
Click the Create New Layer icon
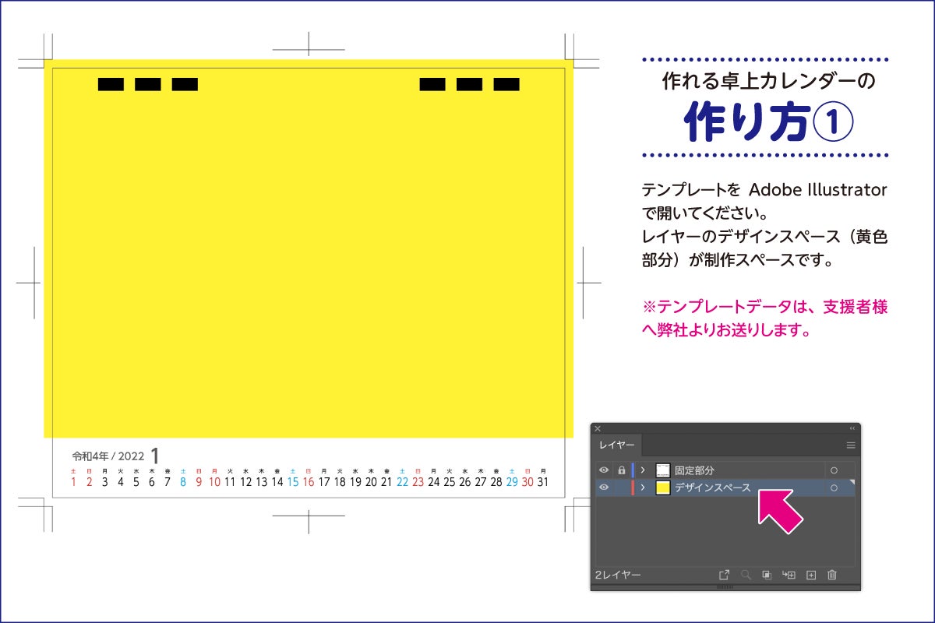coord(810,575)
